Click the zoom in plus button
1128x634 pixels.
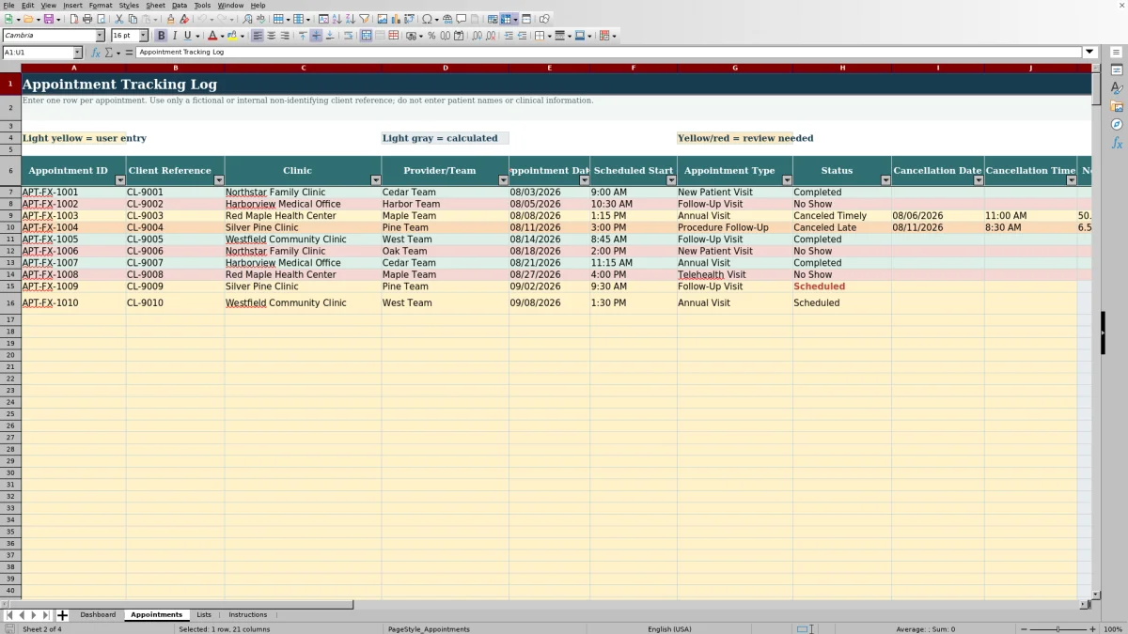click(1091, 629)
